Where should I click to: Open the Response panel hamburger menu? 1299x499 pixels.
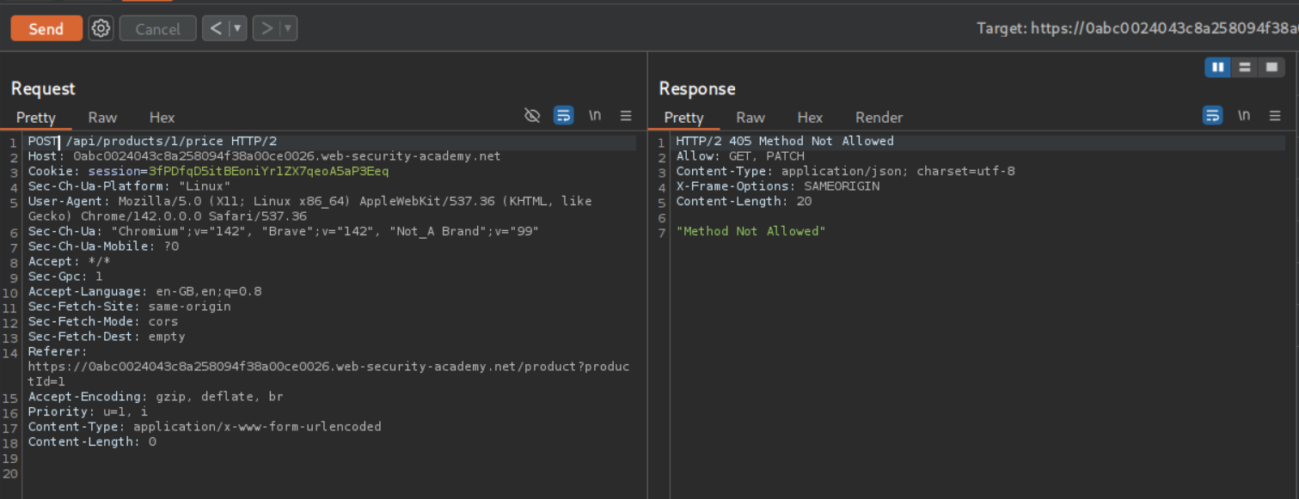click(x=1275, y=116)
